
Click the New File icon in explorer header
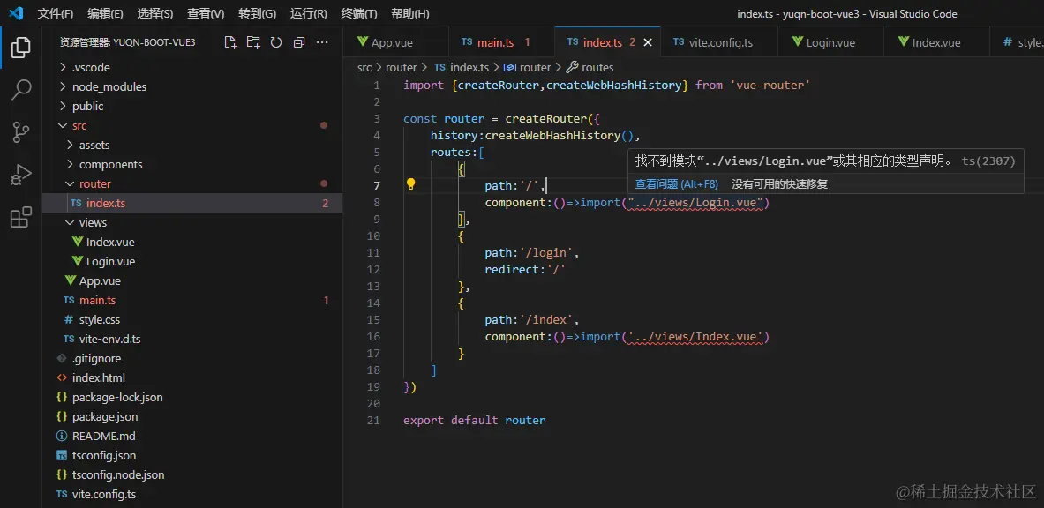coord(230,42)
